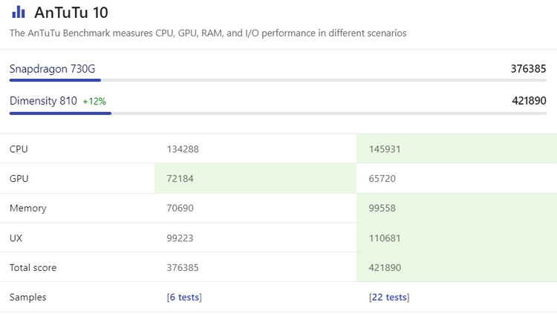Screen dimensions: 557x314
Task: Click the AnTuTu bar chart icon
Action: (x=19, y=12)
